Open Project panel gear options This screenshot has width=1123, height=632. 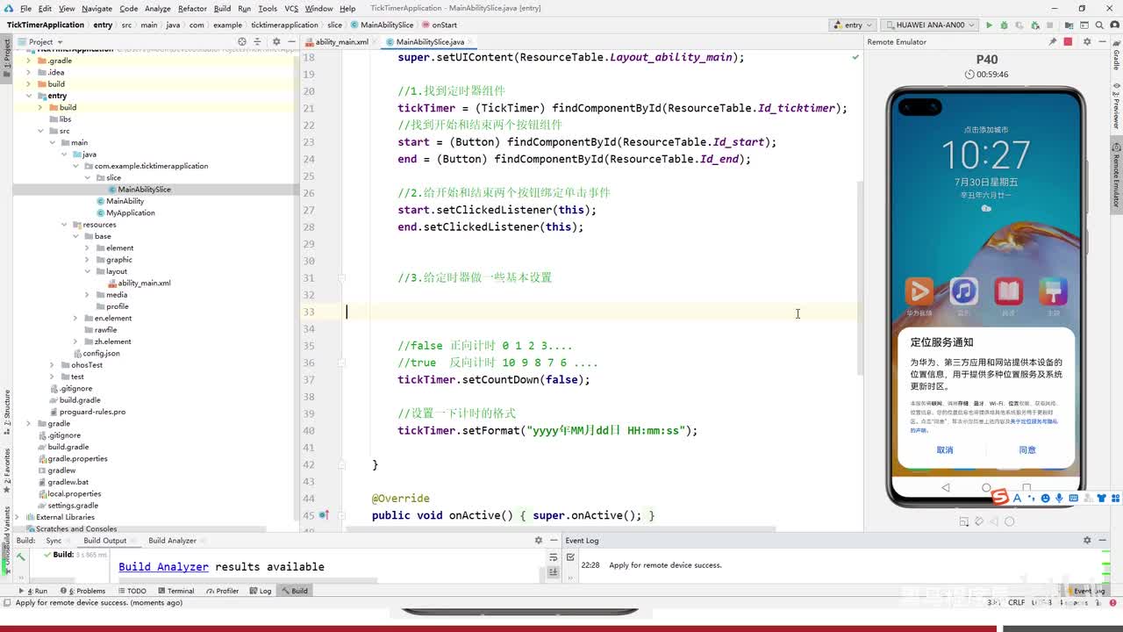[276, 41]
